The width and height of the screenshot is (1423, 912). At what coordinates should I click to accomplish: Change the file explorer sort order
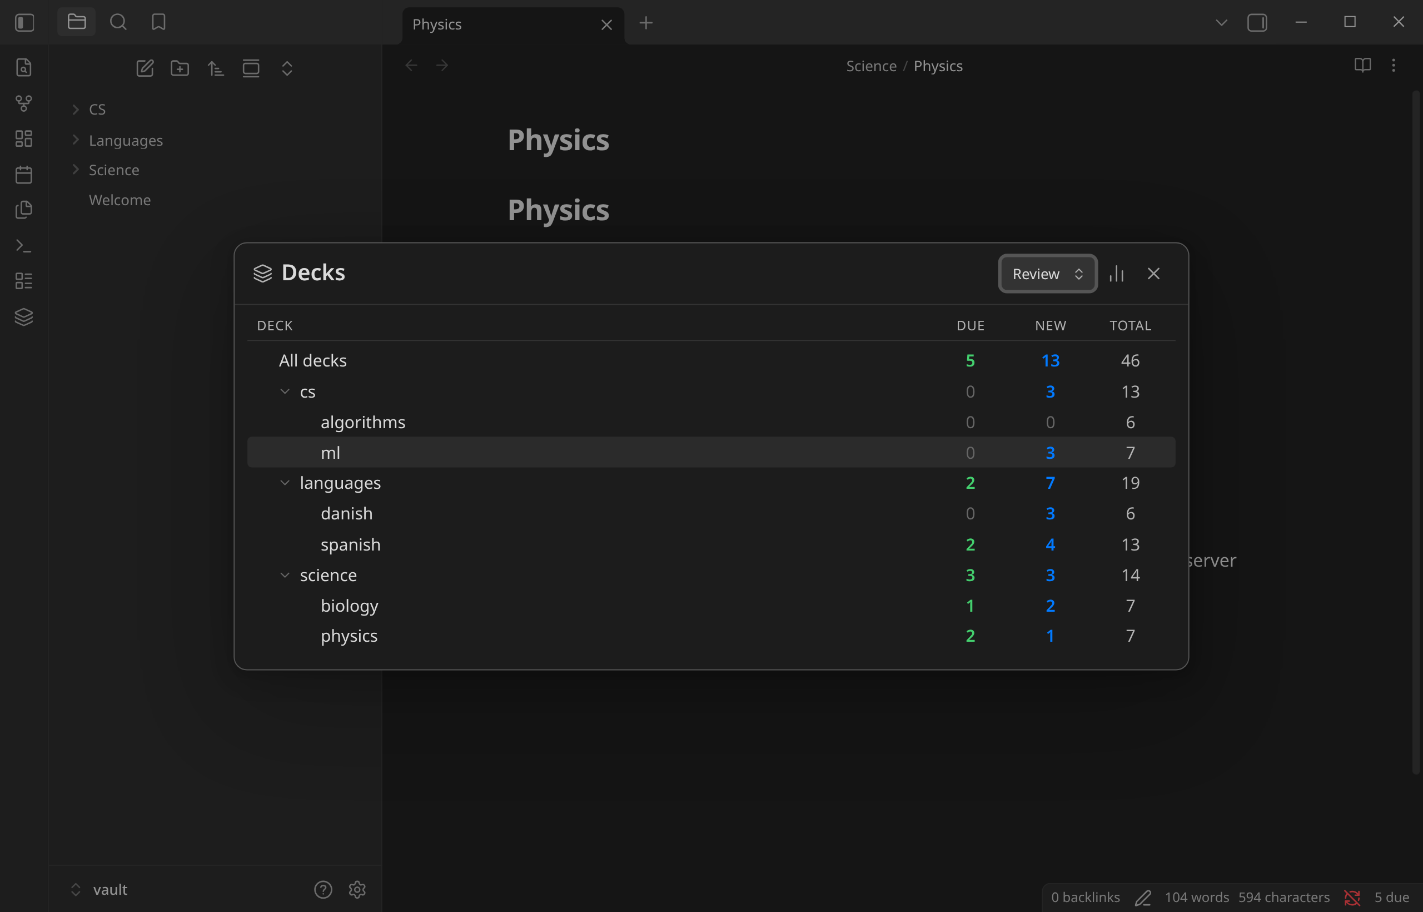pos(216,68)
